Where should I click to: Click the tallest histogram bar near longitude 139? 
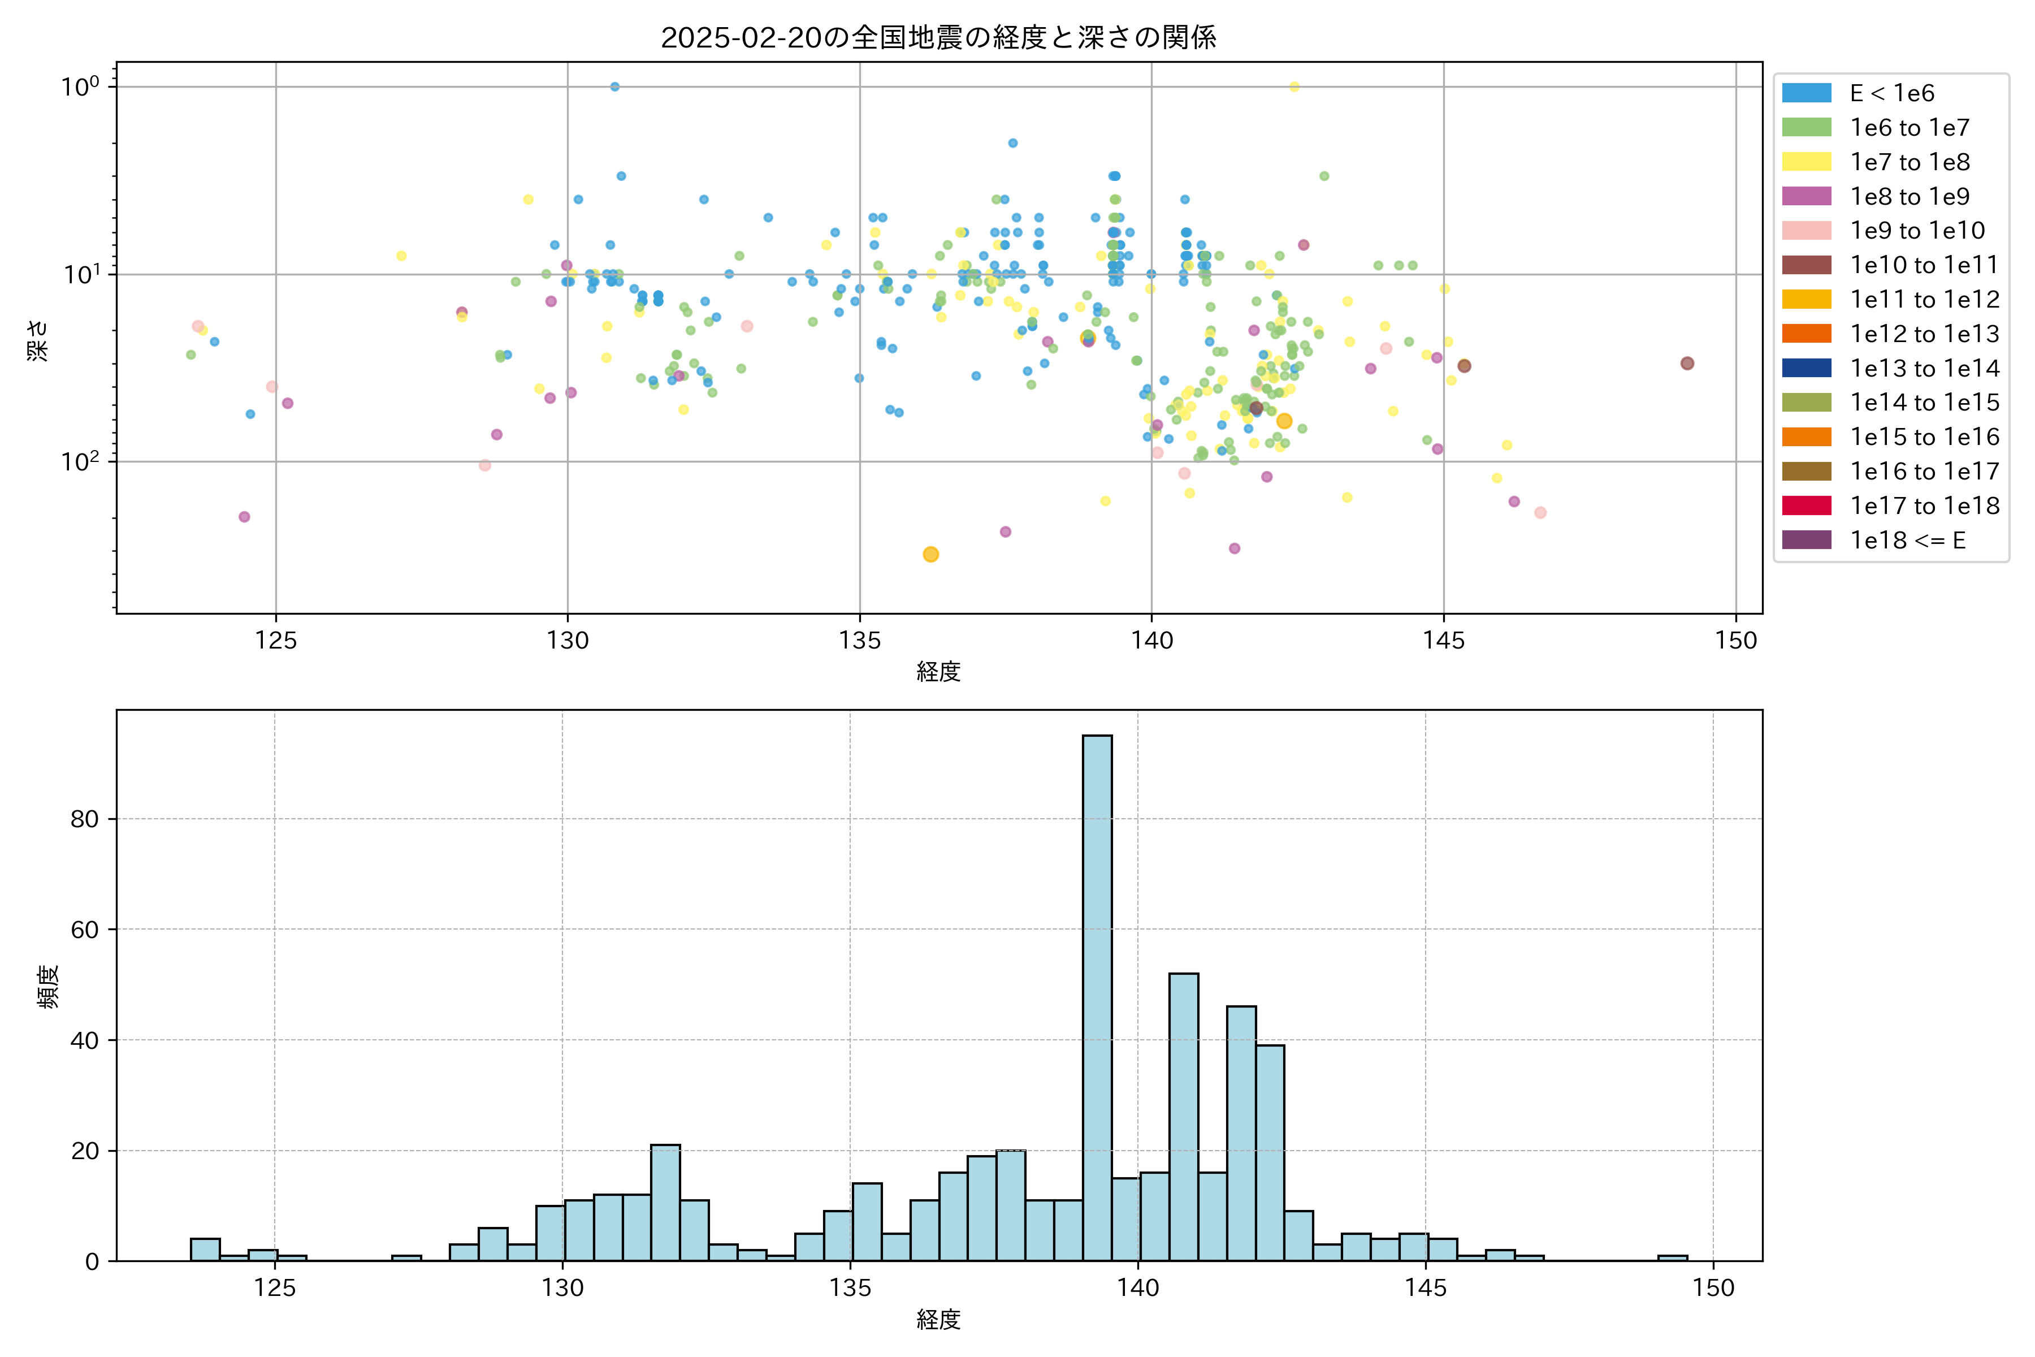[x=1097, y=995]
